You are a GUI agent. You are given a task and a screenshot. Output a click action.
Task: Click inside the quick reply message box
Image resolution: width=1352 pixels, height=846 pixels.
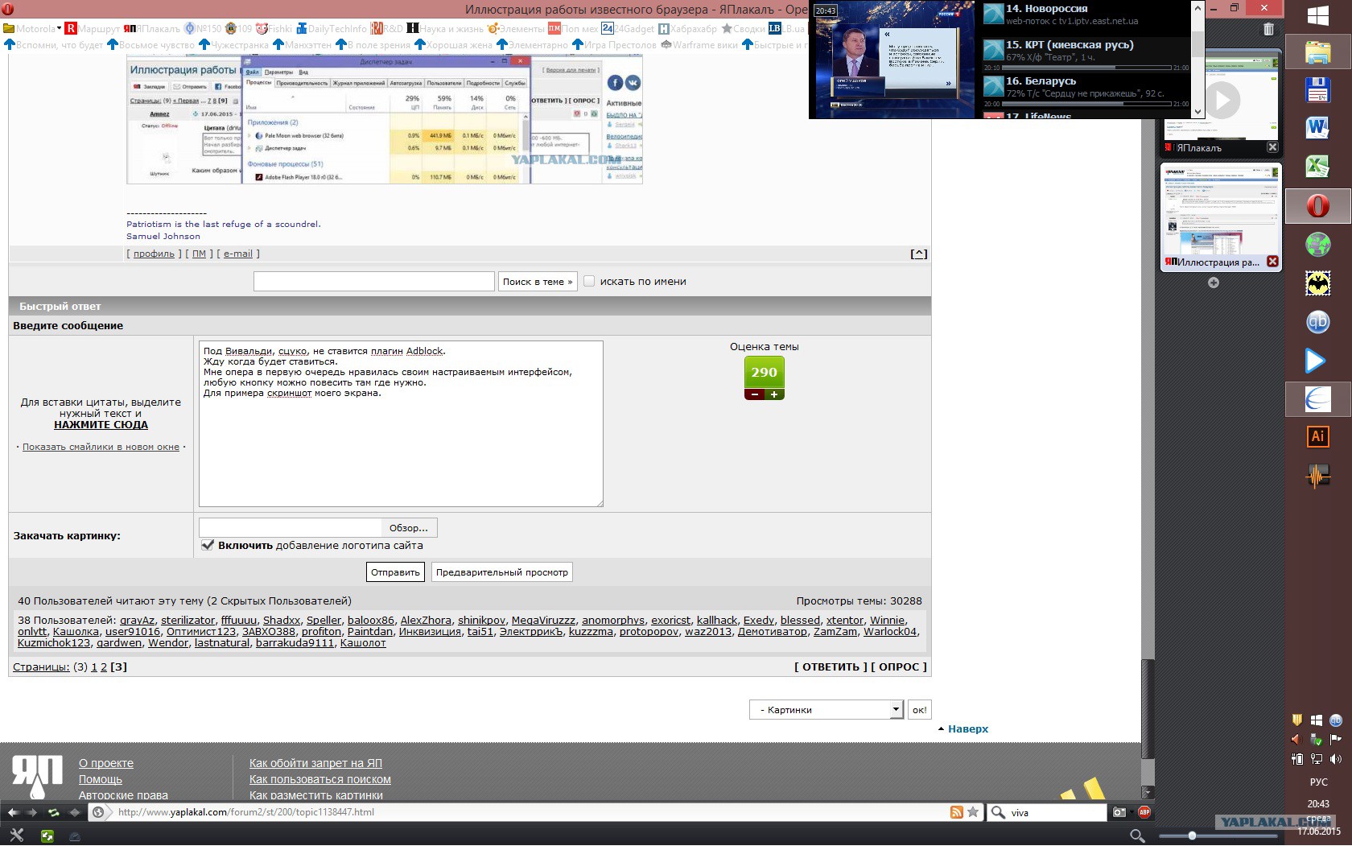click(x=401, y=424)
